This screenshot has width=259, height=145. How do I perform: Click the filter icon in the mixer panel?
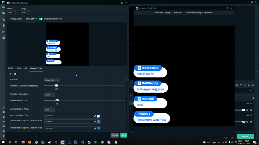click(241, 85)
